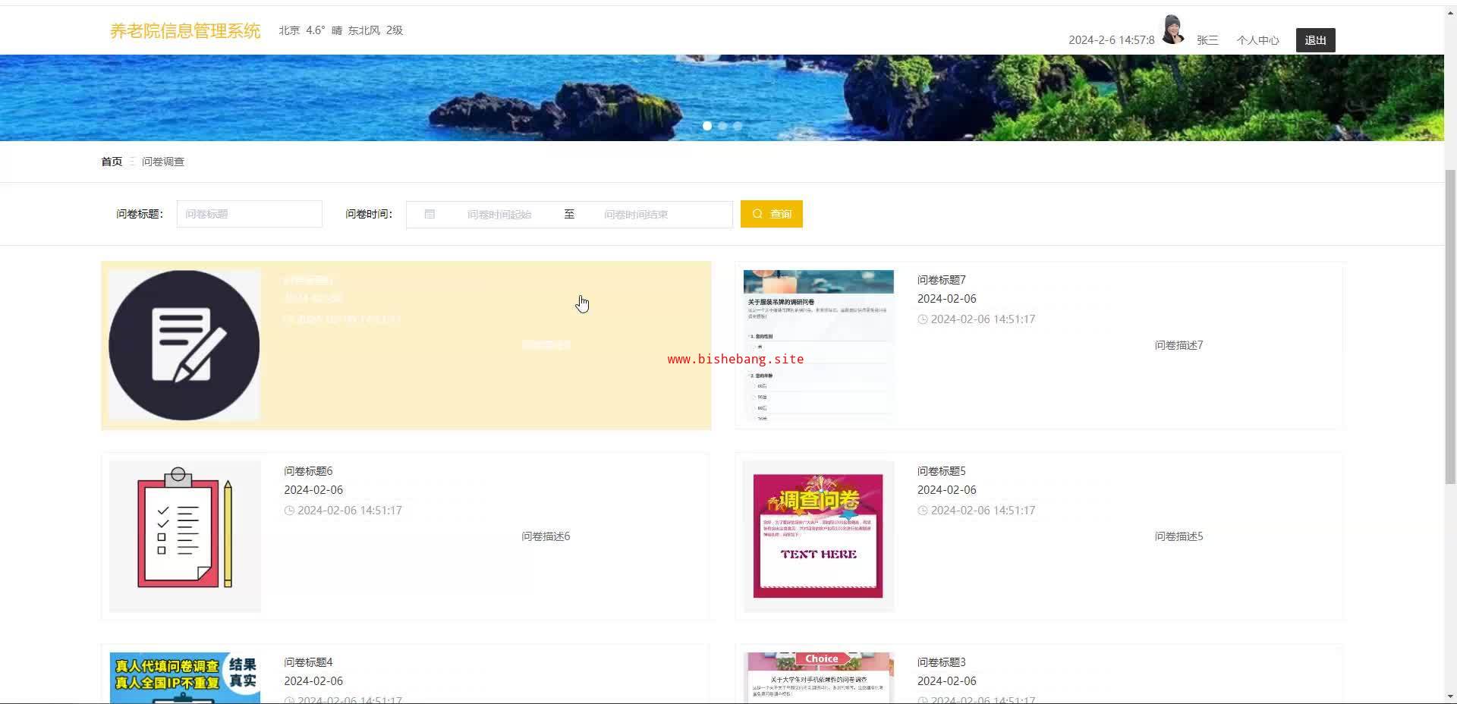
Task: Click the 2024-02-06 date under 问卷标题7
Action: pos(947,299)
